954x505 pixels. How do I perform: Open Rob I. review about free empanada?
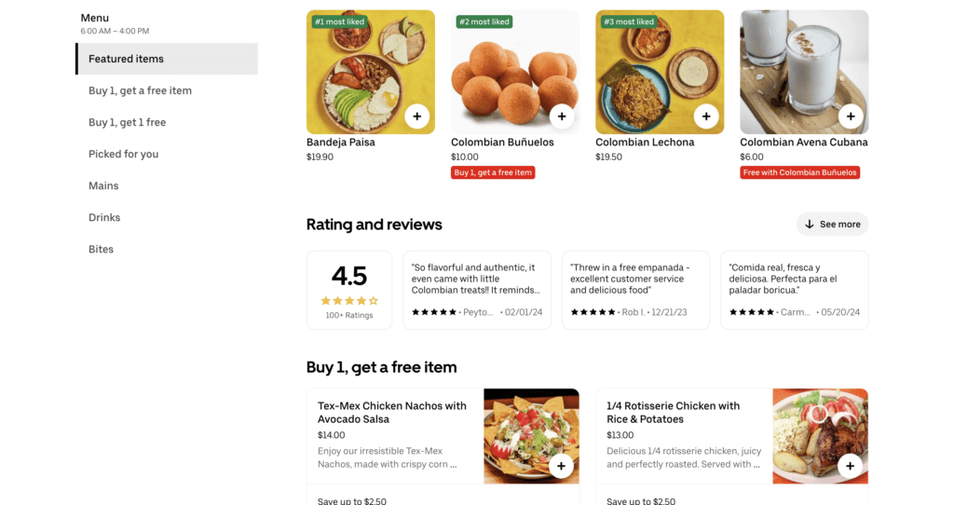point(635,290)
